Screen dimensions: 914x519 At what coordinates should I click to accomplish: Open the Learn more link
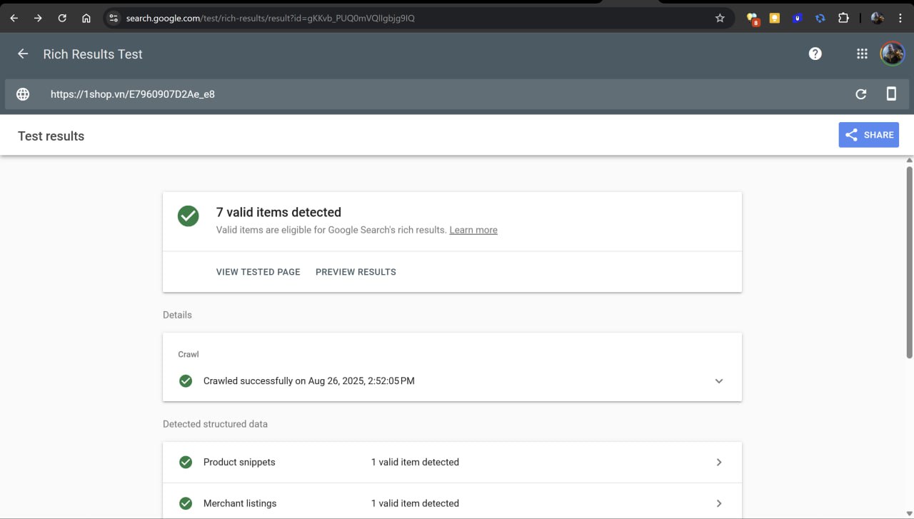pyautogui.click(x=473, y=230)
